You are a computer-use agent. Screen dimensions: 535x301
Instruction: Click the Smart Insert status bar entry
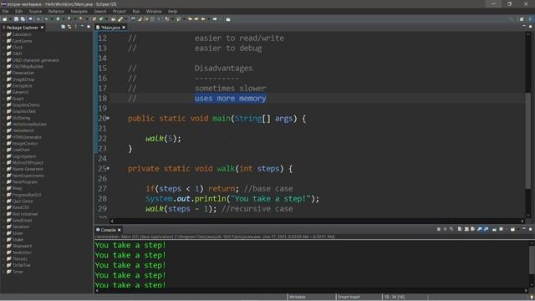click(x=349, y=297)
